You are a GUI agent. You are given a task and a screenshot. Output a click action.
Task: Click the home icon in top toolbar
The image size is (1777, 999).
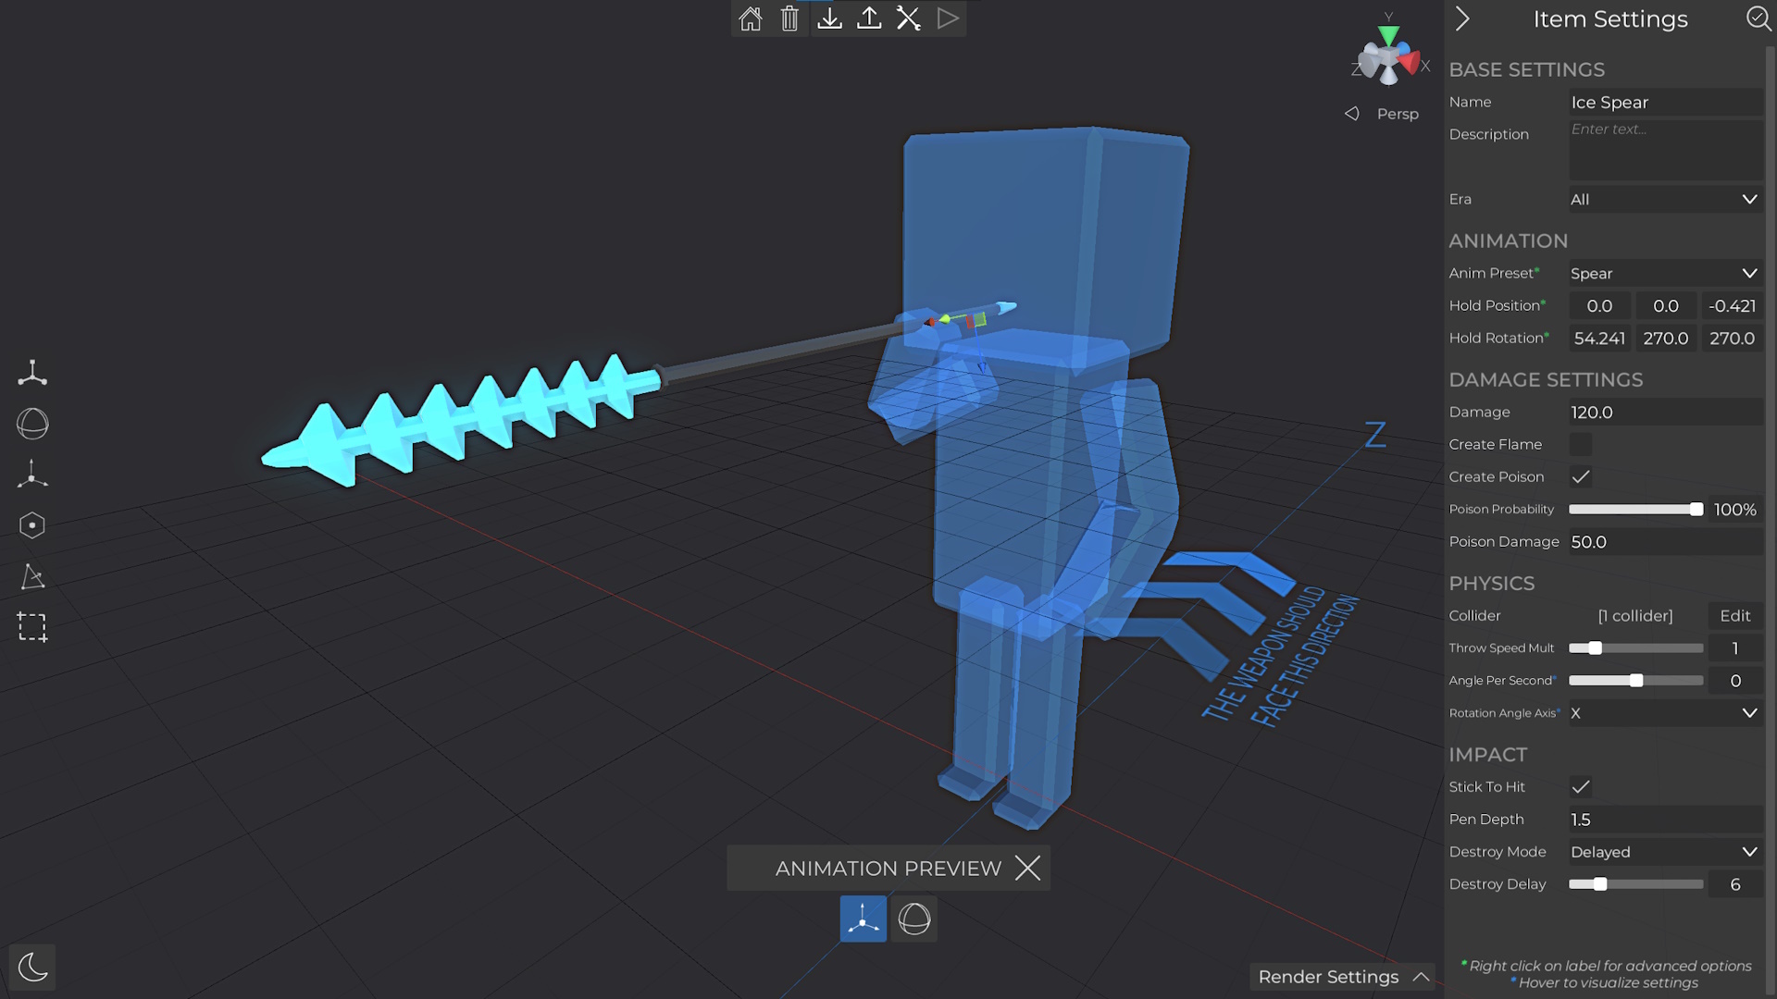click(x=751, y=18)
